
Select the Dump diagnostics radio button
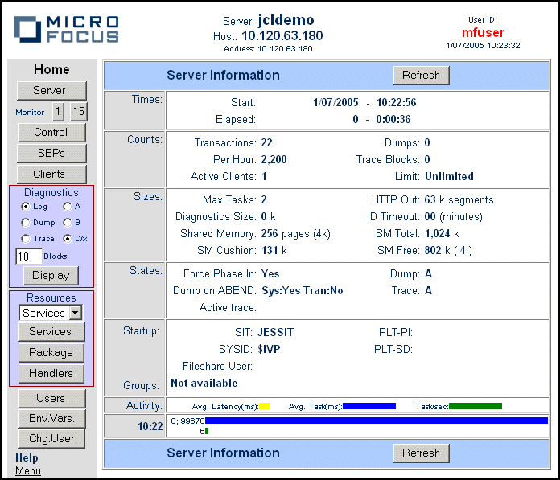[x=26, y=223]
